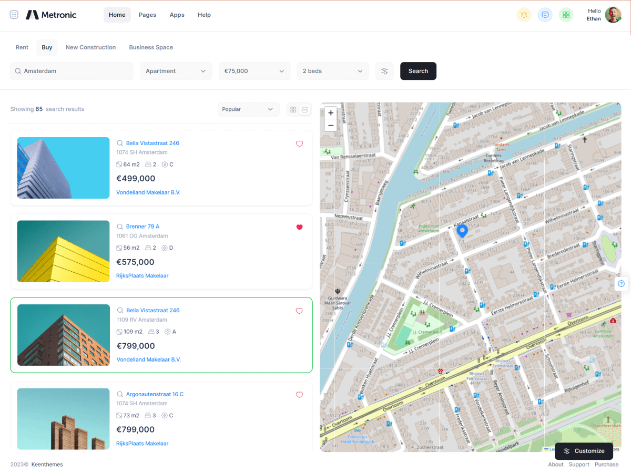Open the green apps grid icon
Screen dimensions: 631x473
(x=566, y=15)
